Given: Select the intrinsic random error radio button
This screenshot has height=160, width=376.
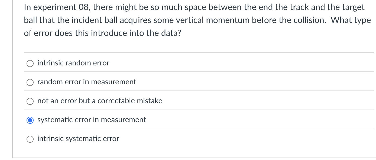Looking at the screenshot, I should click(x=30, y=63).
